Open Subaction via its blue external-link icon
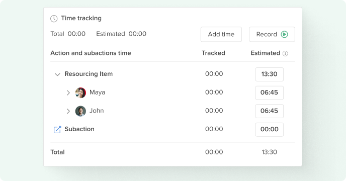 (57, 129)
